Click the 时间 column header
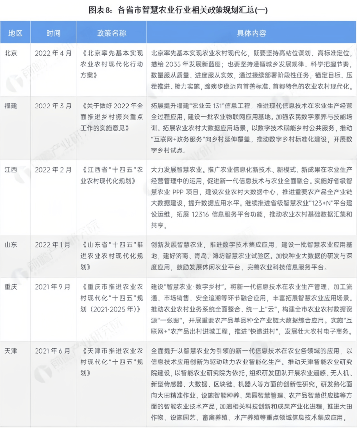This screenshot has height=428, width=357. 54,33
